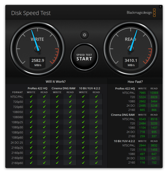Click the 6543 write value
The image size is (168, 174).
pyautogui.click(x=142, y=119)
